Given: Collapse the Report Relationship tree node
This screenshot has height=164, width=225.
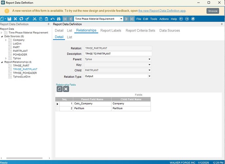Looking at the screenshot, I should click(2, 62).
